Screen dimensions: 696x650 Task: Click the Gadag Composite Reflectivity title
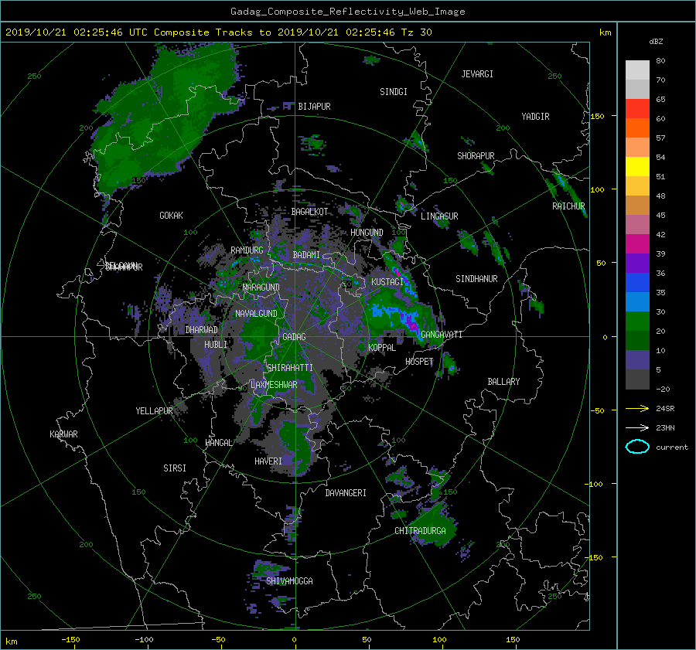click(347, 12)
